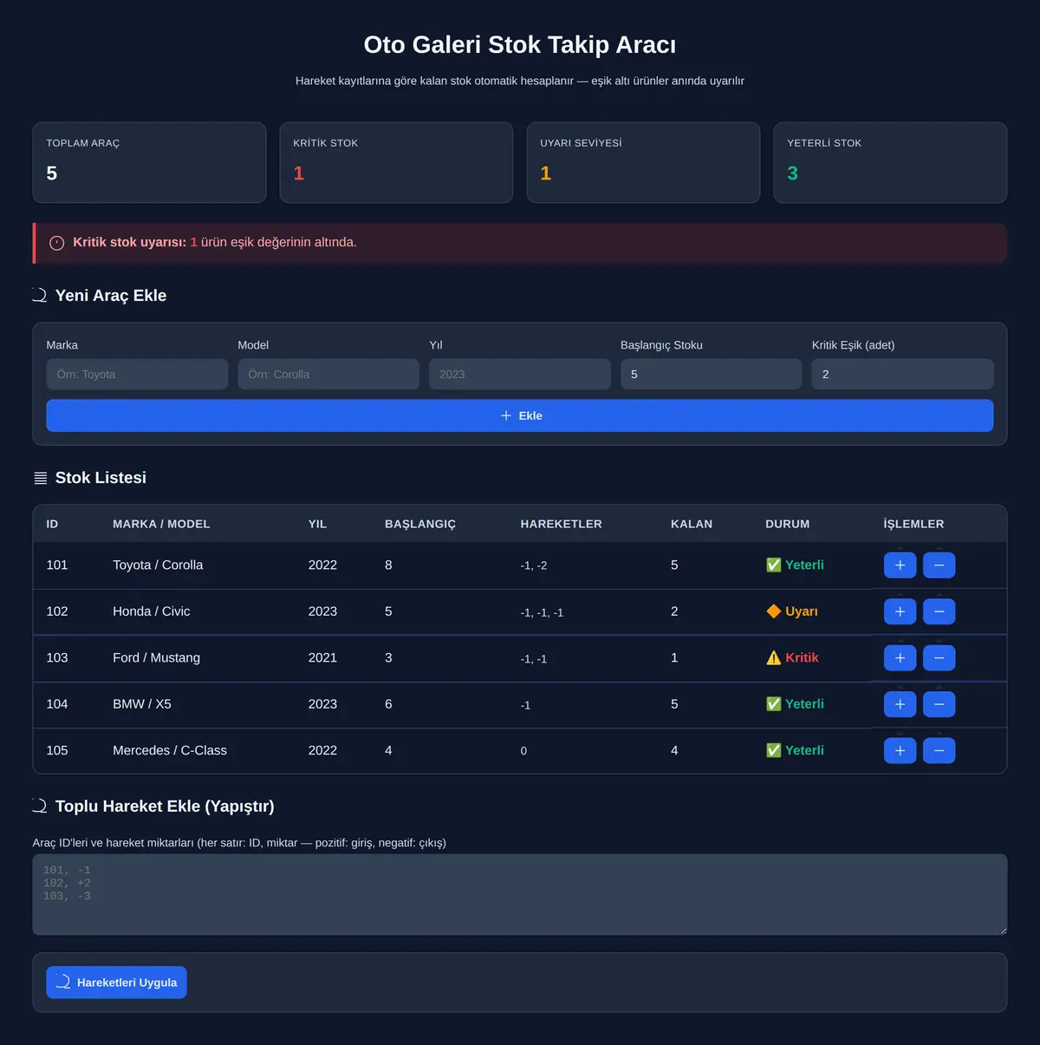Remove stock from Mercedes C-Class
Screen dimensions: 1040x1045
click(x=939, y=751)
